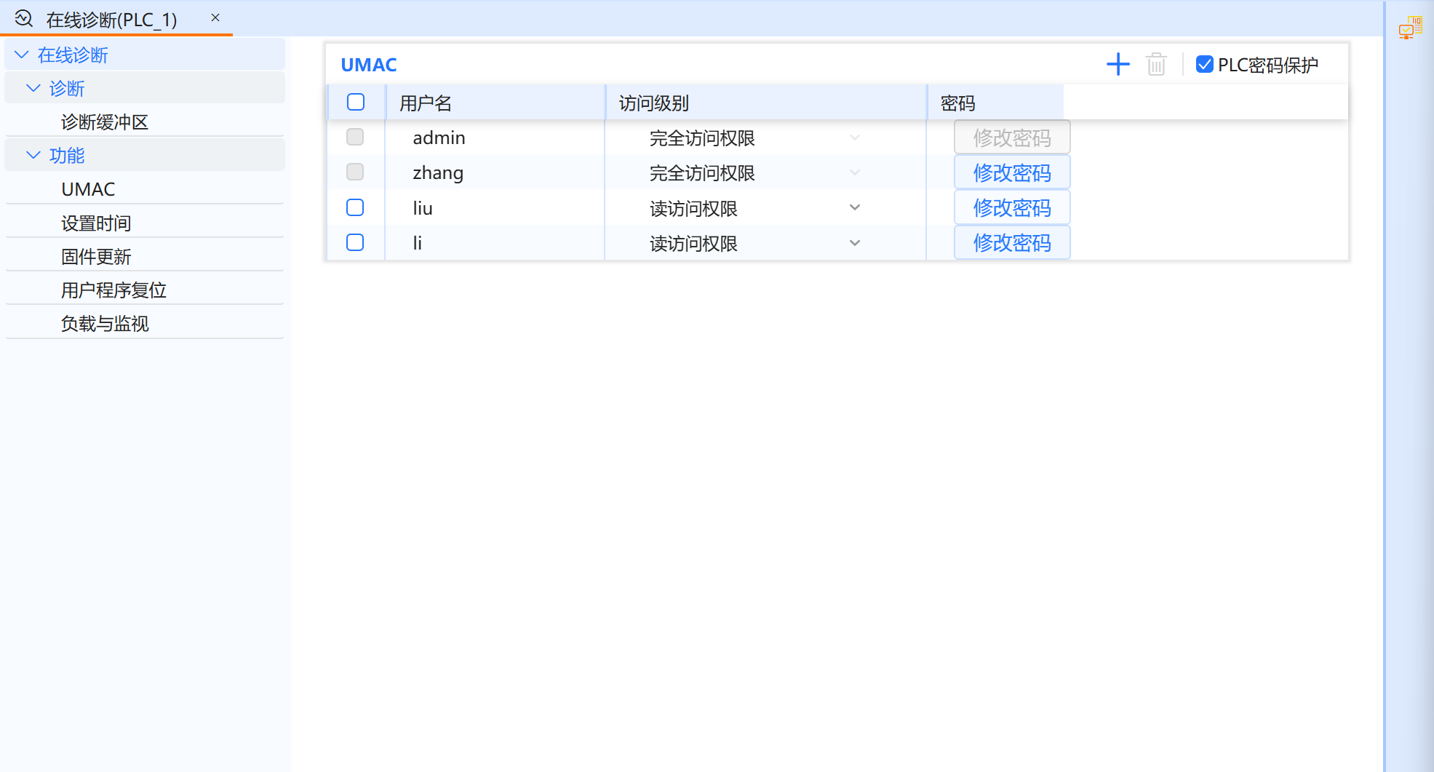Collapse the 功能 tree section

[33, 156]
